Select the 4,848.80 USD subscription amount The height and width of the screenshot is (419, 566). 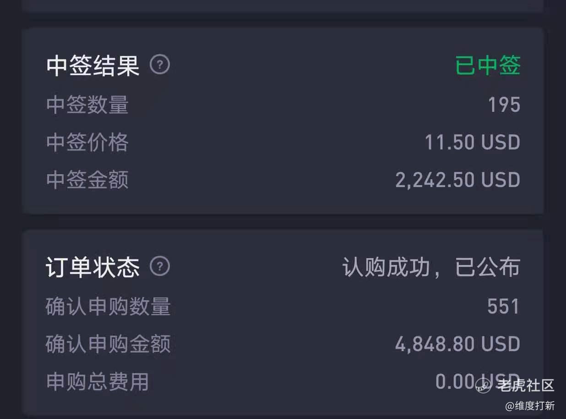point(457,344)
